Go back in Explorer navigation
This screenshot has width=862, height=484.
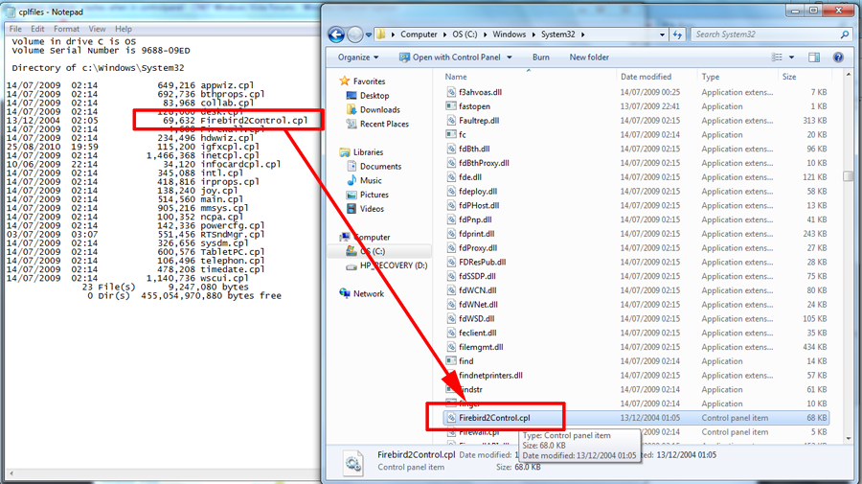tap(336, 35)
